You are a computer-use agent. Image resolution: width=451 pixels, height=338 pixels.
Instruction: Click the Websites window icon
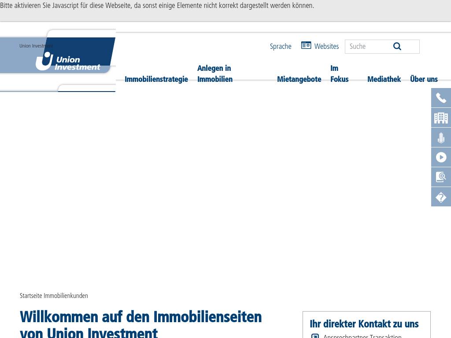coord(306,45)
